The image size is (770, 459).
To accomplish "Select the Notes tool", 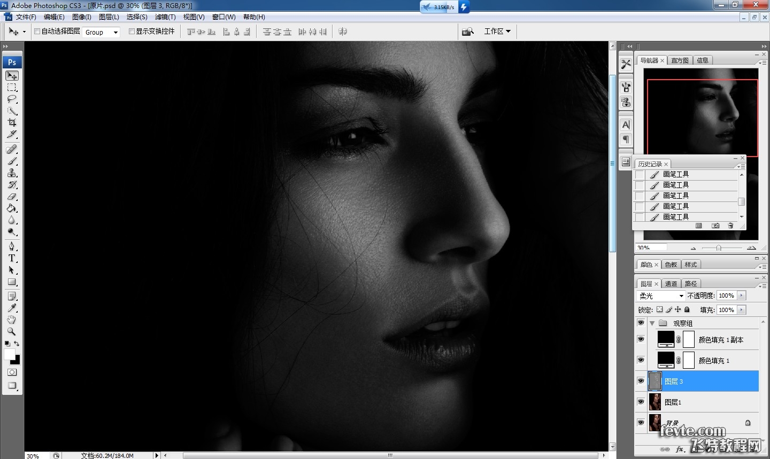I will [x=12, y=296].
